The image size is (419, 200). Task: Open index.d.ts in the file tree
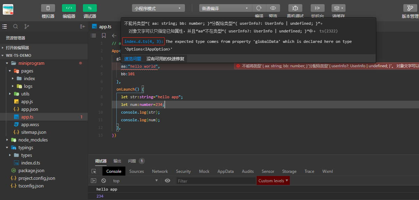44,163
